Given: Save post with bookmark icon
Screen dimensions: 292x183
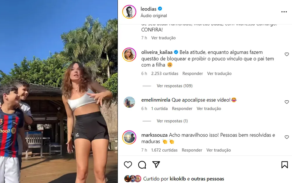Looking at the screenshot, I should pyautogui.click(x=284, y=165).
